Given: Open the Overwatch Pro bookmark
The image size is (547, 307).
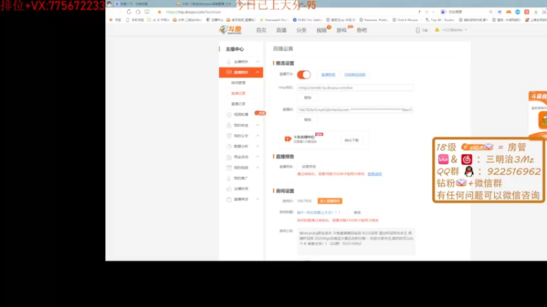Looking at the screenshot, I should pos(274,20).
